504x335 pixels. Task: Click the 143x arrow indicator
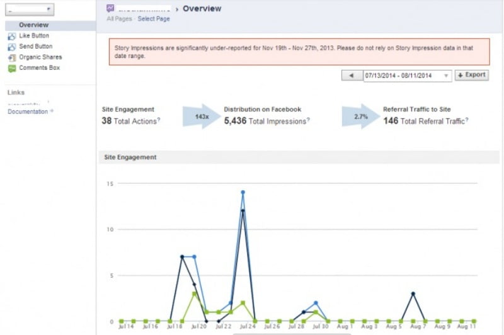(202, 116)
